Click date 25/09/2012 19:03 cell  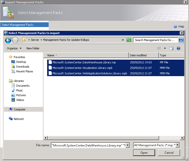[141, 62]
